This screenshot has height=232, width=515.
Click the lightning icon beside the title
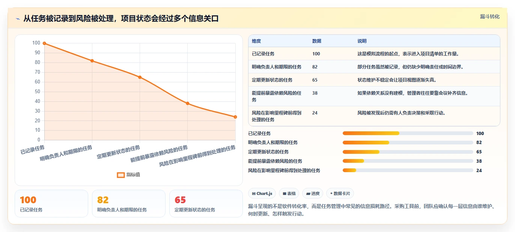coord(18,19)
